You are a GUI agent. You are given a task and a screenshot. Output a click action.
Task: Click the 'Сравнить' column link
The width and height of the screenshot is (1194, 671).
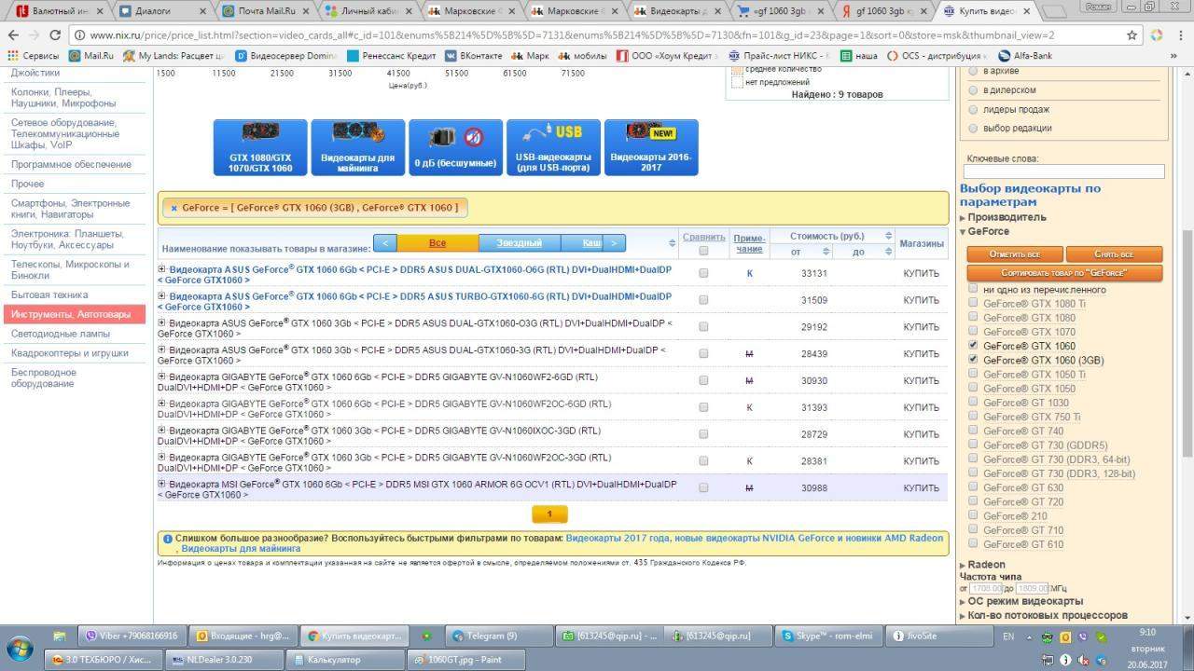tap(703, 237)
